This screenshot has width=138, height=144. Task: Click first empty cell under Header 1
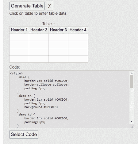coord(19,37)
